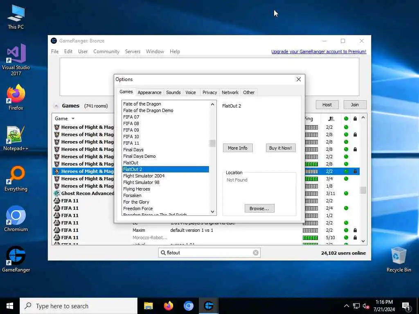Open Recycle Bin desktop icon
Viewport: 419px width, 314px height.
coord(399,259)
